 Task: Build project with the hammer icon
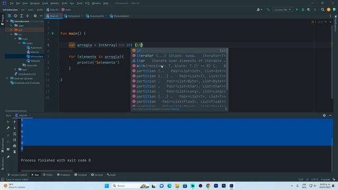268,9
